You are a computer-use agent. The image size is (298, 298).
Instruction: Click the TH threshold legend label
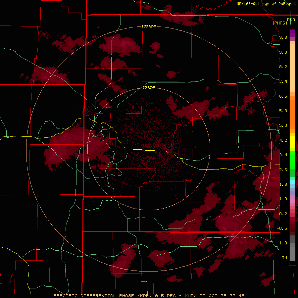coord(284,258)
